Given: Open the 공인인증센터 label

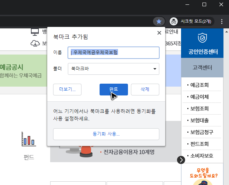Looking at the screenshot, I should coord(203,52).
